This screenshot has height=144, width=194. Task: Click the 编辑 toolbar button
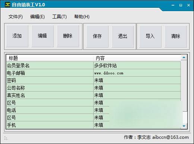[x=43, y=36]
